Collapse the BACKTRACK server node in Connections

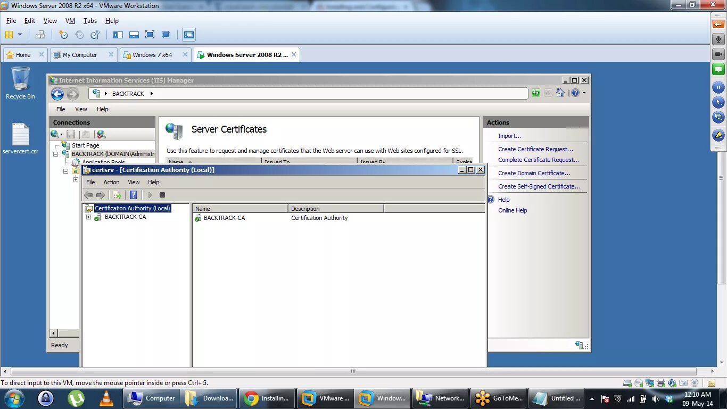point(55,154)
